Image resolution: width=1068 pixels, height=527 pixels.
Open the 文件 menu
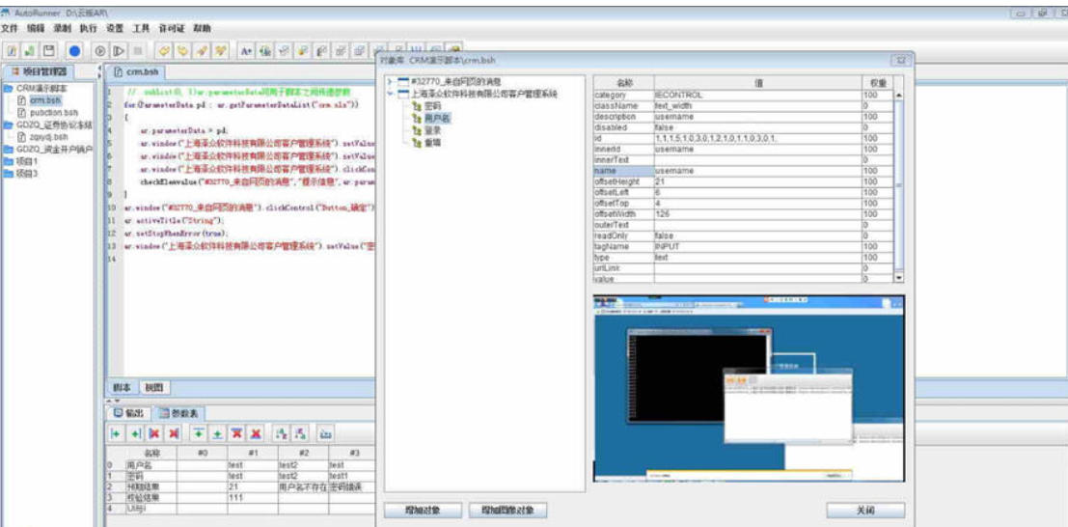click(11, 29)
